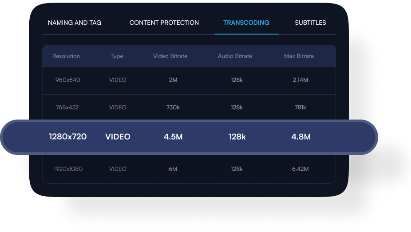Click the 2.14M max bitrate value
Screen dimensions: 411x232
pos(300,80)
